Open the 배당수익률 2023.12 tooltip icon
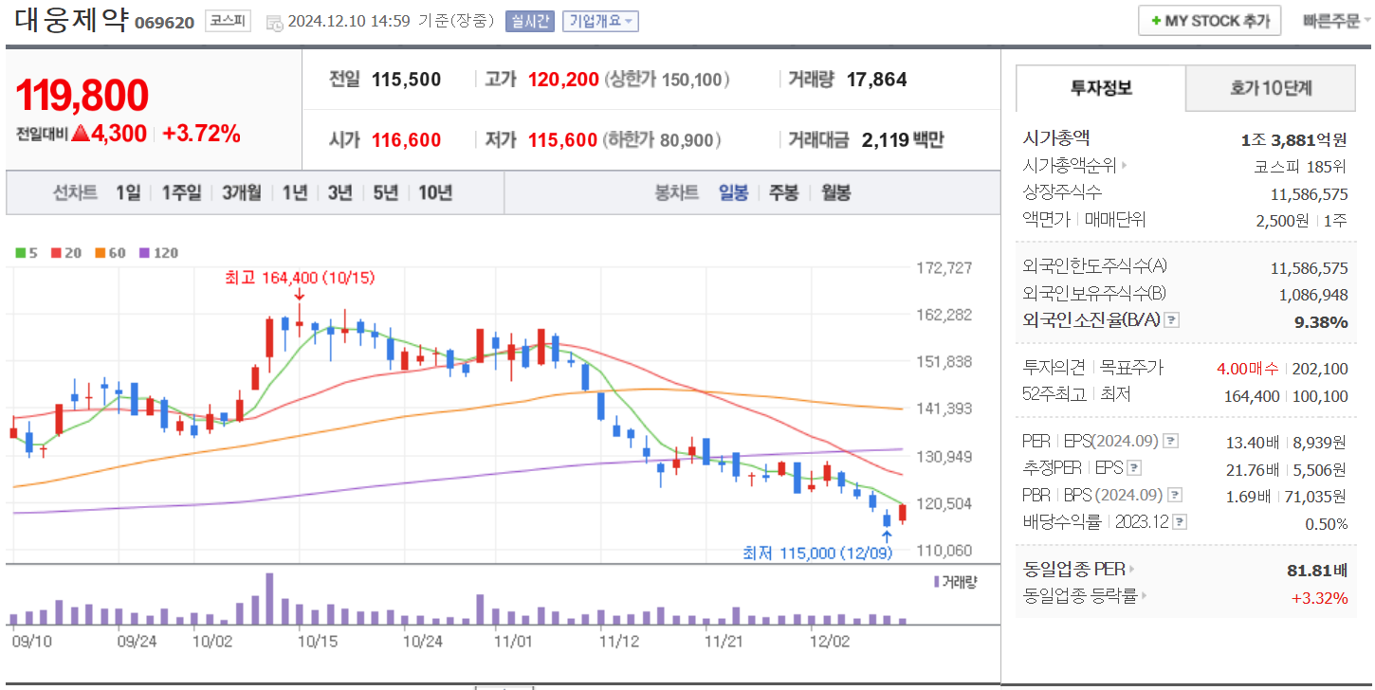 click(1178, 520)
